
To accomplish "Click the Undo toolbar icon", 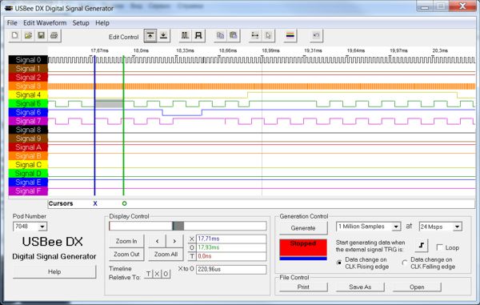I will pos(317,36).
